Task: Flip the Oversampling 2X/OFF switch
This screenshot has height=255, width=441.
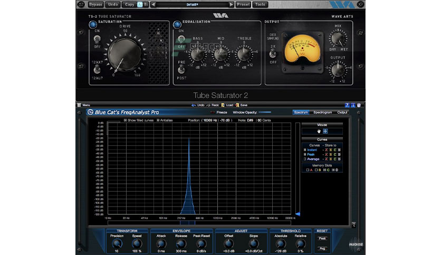Action: pyautogui.click(x=273, y=53)
